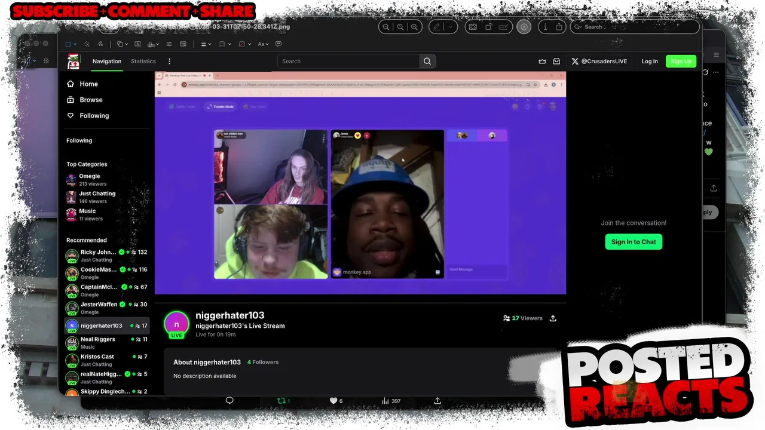Open the Shapes tool dropdown
The image size is (765, 430).
tap(123, 44)
